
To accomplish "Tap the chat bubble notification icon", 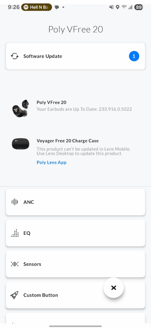I will pyautogui.click(x=57, y=7).
